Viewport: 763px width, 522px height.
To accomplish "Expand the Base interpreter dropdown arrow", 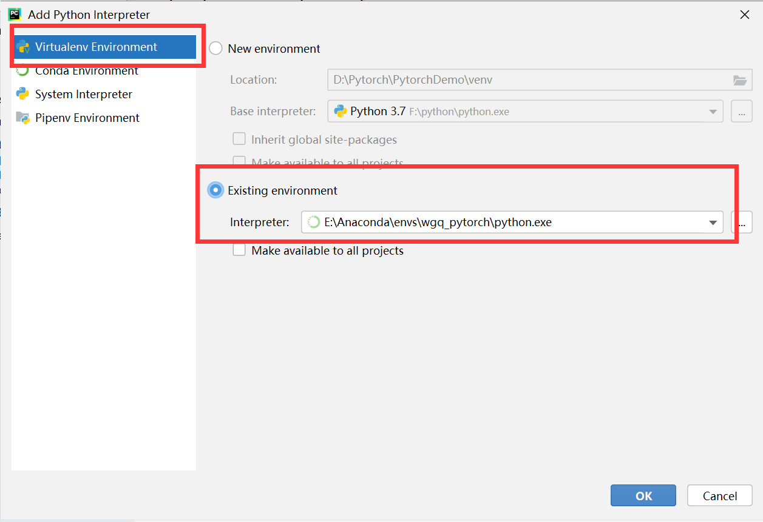I will (713, 112).
